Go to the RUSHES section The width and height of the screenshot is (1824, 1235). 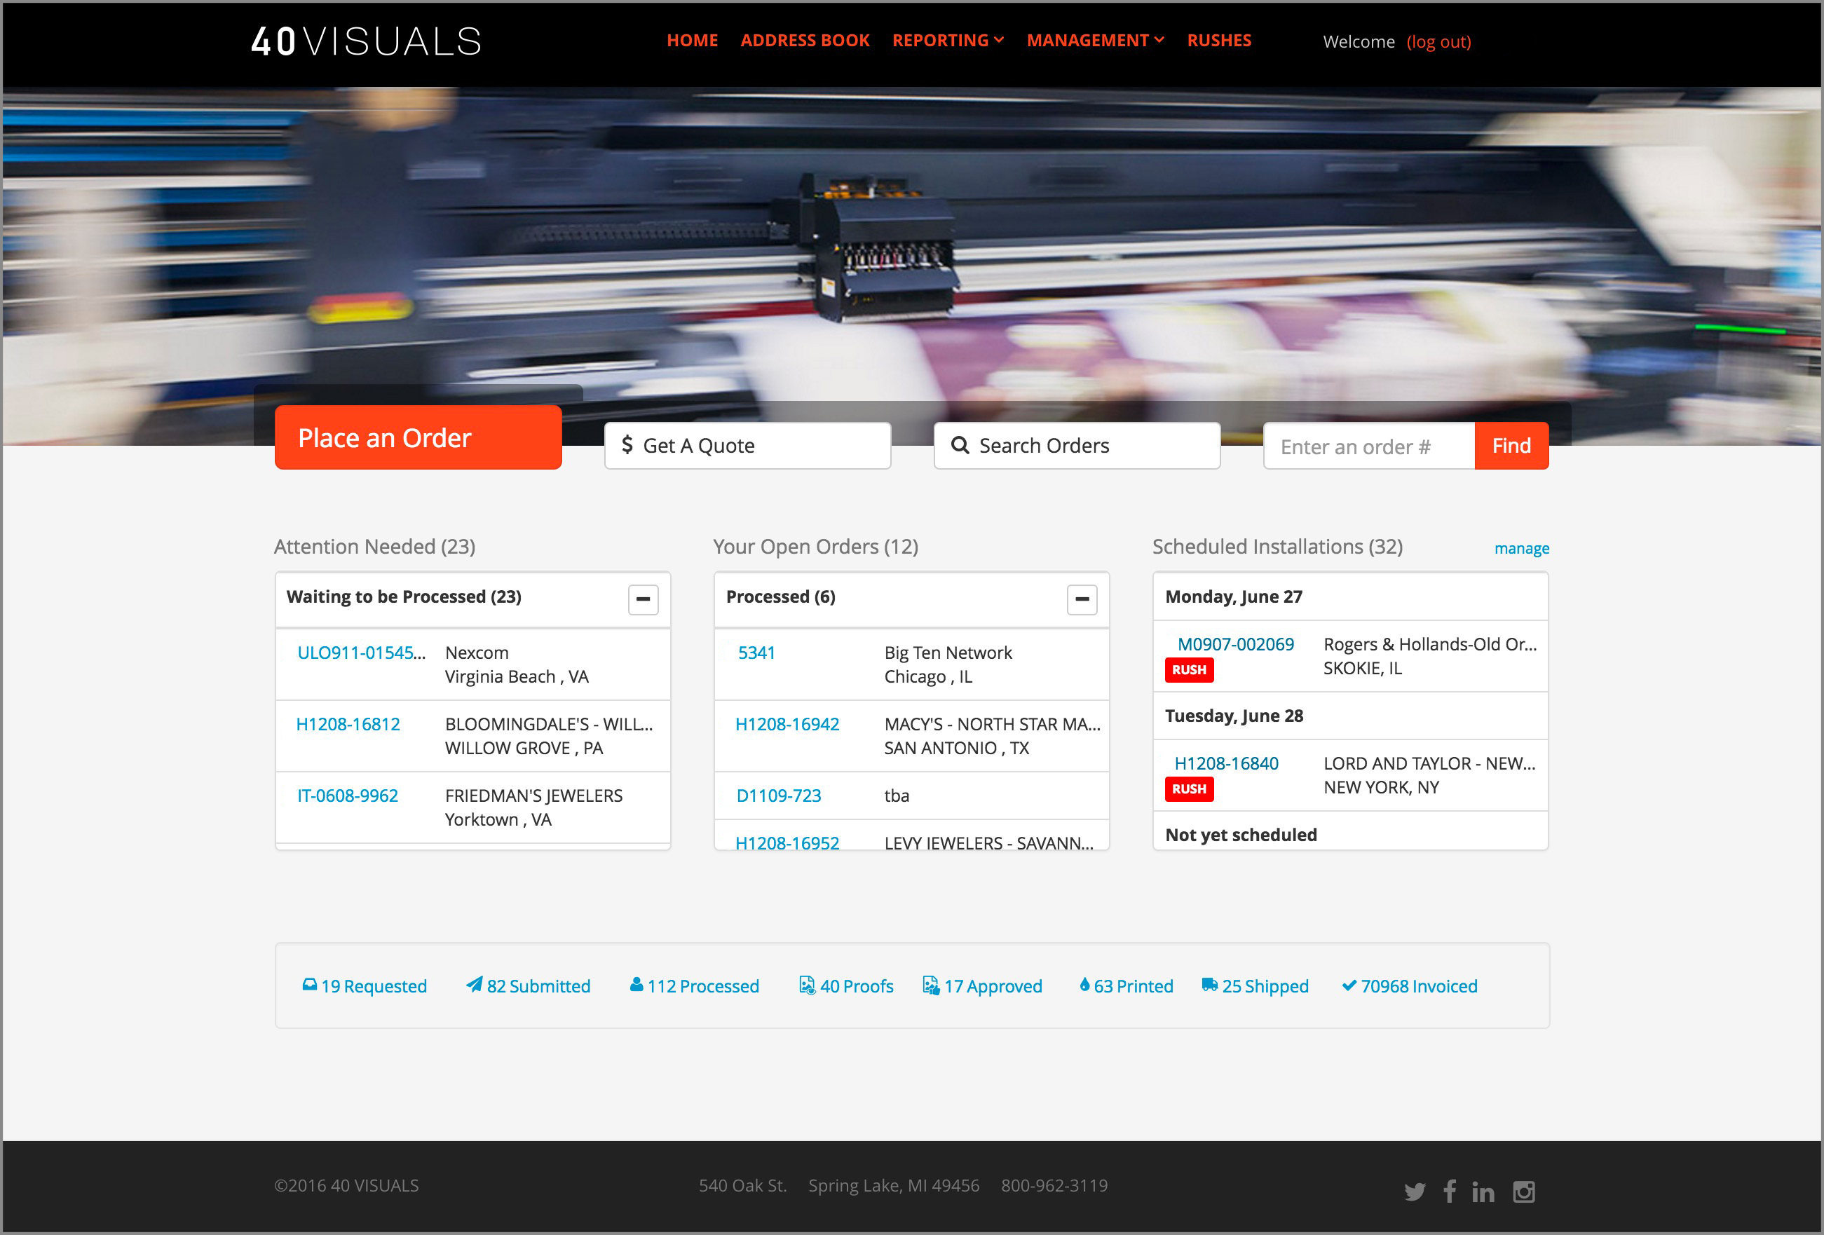coord(1219,40)
